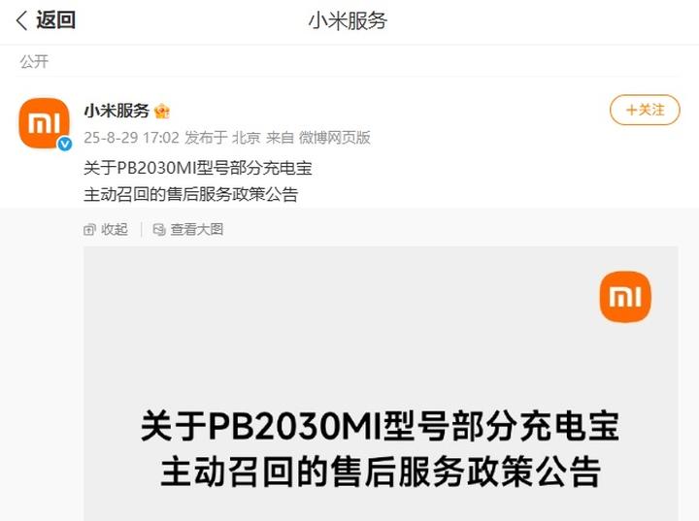Follow 小米服务 with the +关注 button

tap(645, 110)
